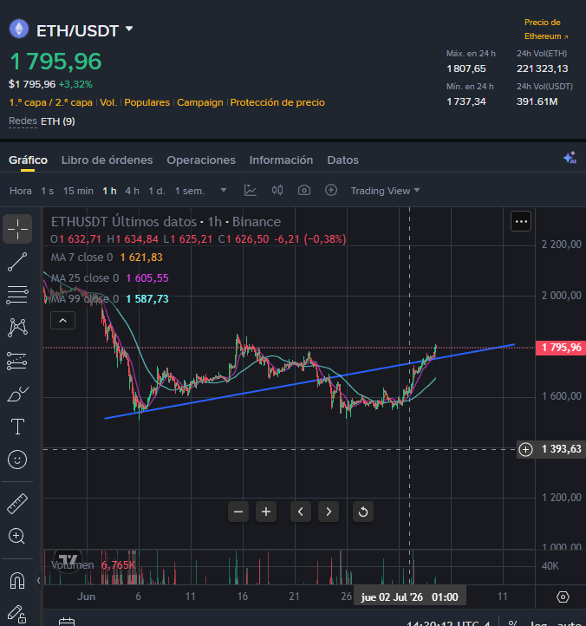Select the trend line drawing tool

(x=17, y=262)
